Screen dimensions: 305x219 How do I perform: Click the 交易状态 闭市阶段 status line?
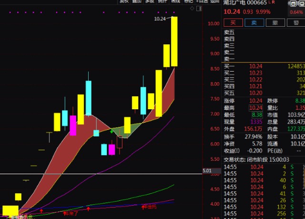tap(256, 160)
